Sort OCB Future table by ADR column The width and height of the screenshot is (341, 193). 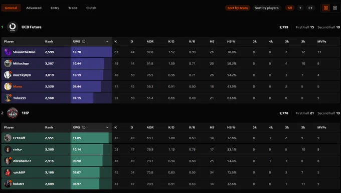[150, 41]
